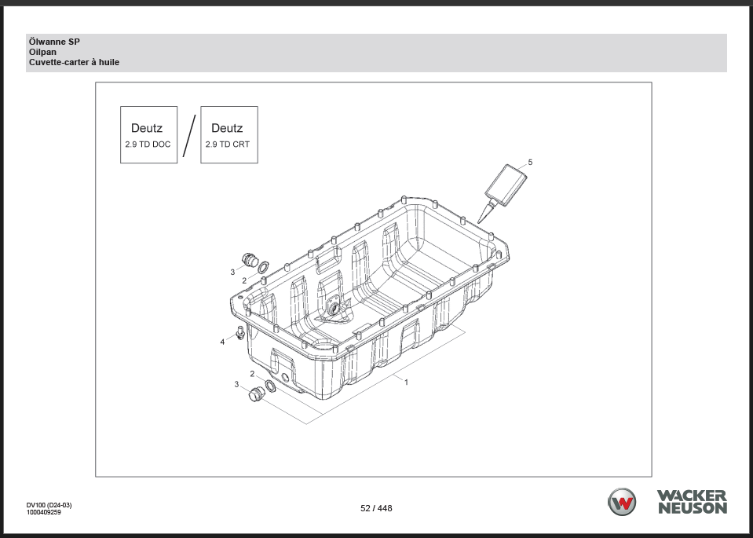
Task: Click the "Ölwanne SP" header title
Action: click(54, 42)
